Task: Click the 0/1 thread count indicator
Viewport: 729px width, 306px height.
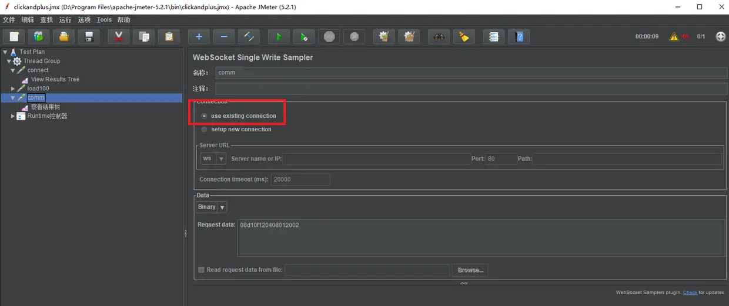Action: 701,36
